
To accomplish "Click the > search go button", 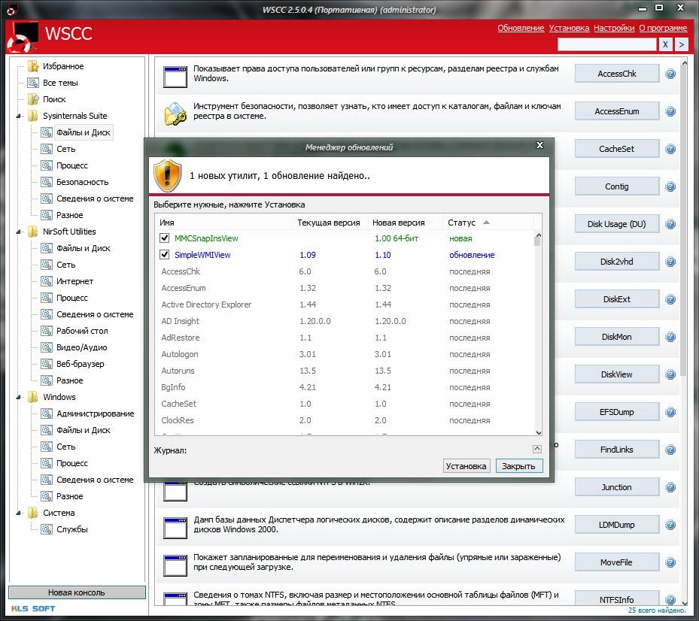I will [681, 44].
